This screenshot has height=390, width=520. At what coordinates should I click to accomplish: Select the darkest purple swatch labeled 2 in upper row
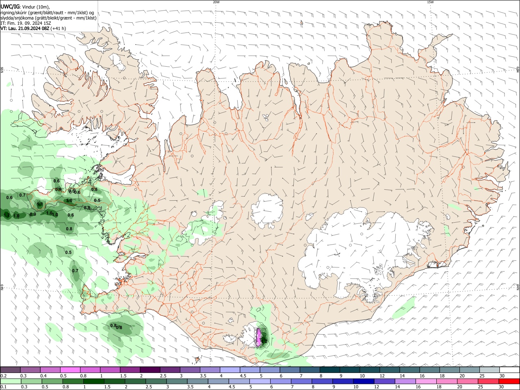[x=150, y=370]
